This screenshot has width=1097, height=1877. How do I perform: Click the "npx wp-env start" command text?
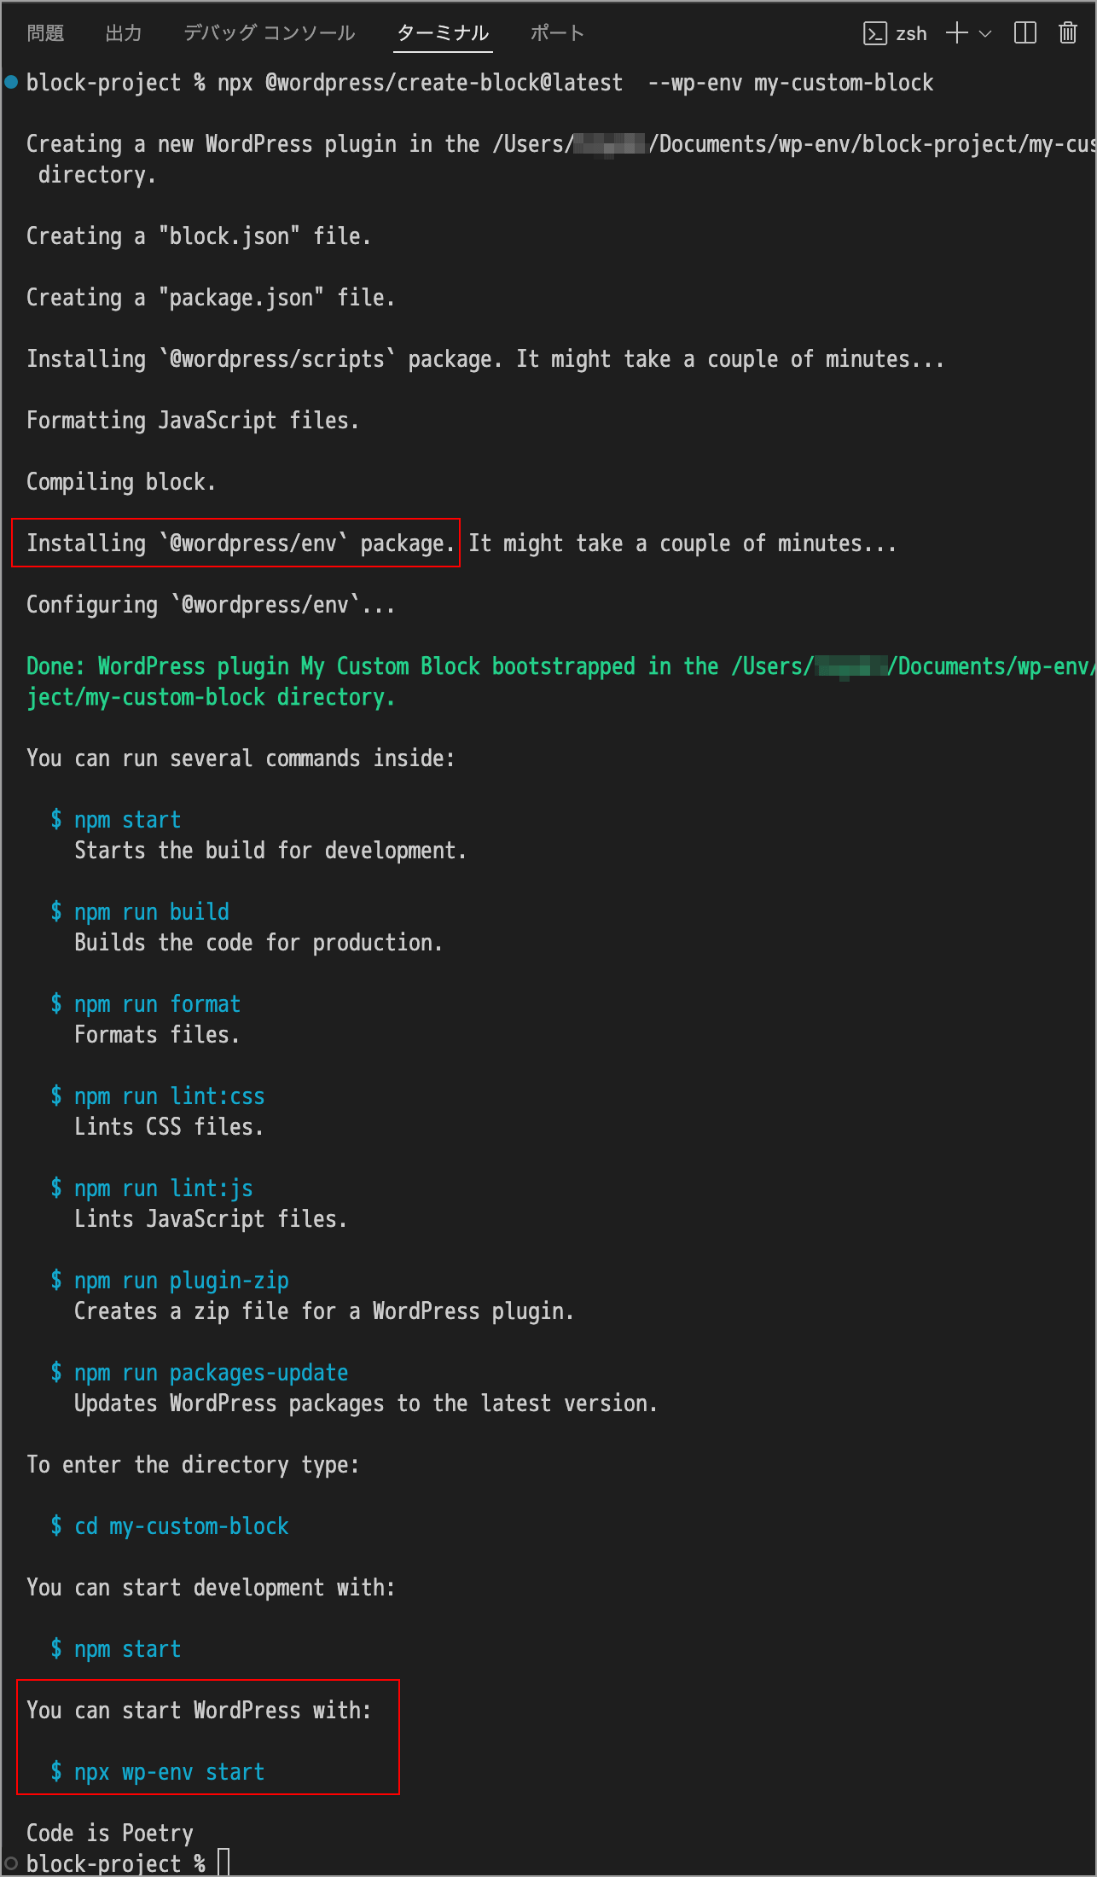click(169, 1772)
